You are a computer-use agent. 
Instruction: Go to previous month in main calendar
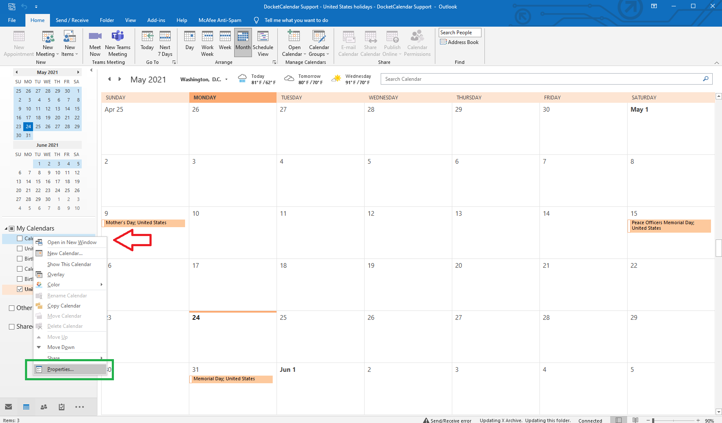pos(109,79)
